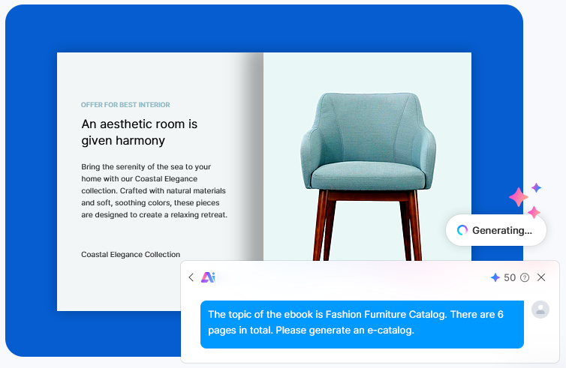The image size is (566, 368).
Task: Go back using the AI panel arrow
Action: [191, 277]
